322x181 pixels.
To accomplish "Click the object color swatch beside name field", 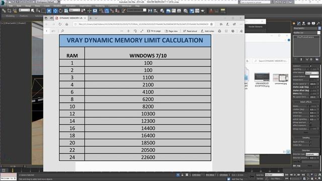I will [319, 28].
